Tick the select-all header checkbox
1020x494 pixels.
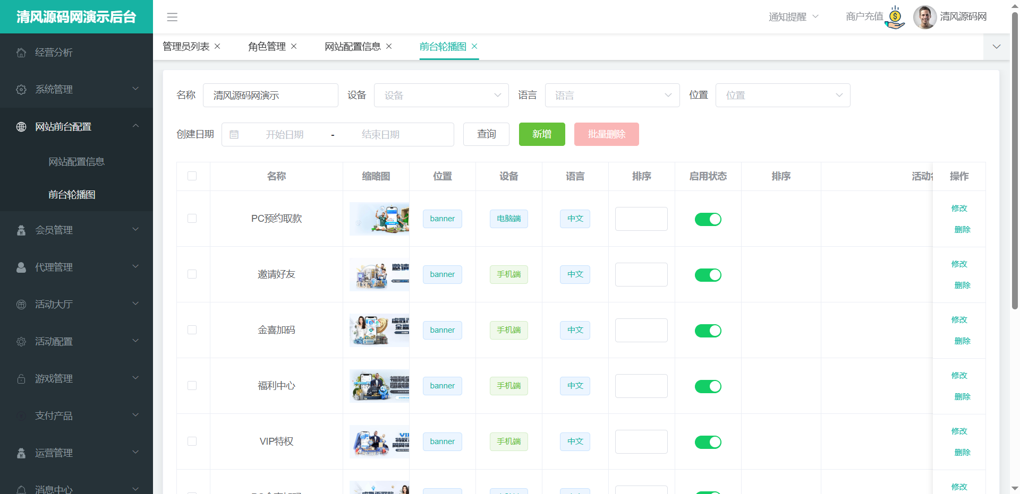[192, 176]
